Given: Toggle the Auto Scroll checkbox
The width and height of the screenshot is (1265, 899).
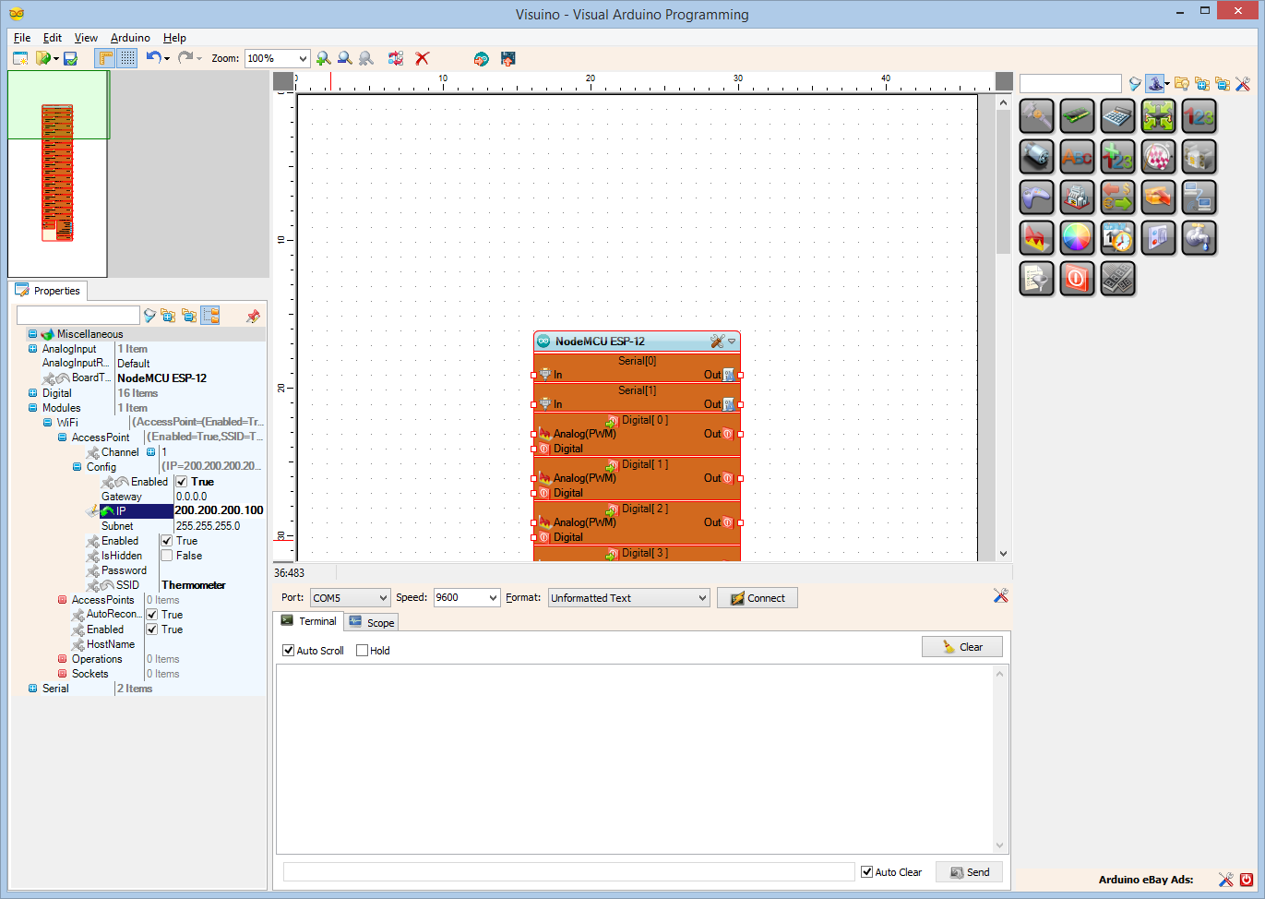Looking at the screenshot, I should click(289, 651).
